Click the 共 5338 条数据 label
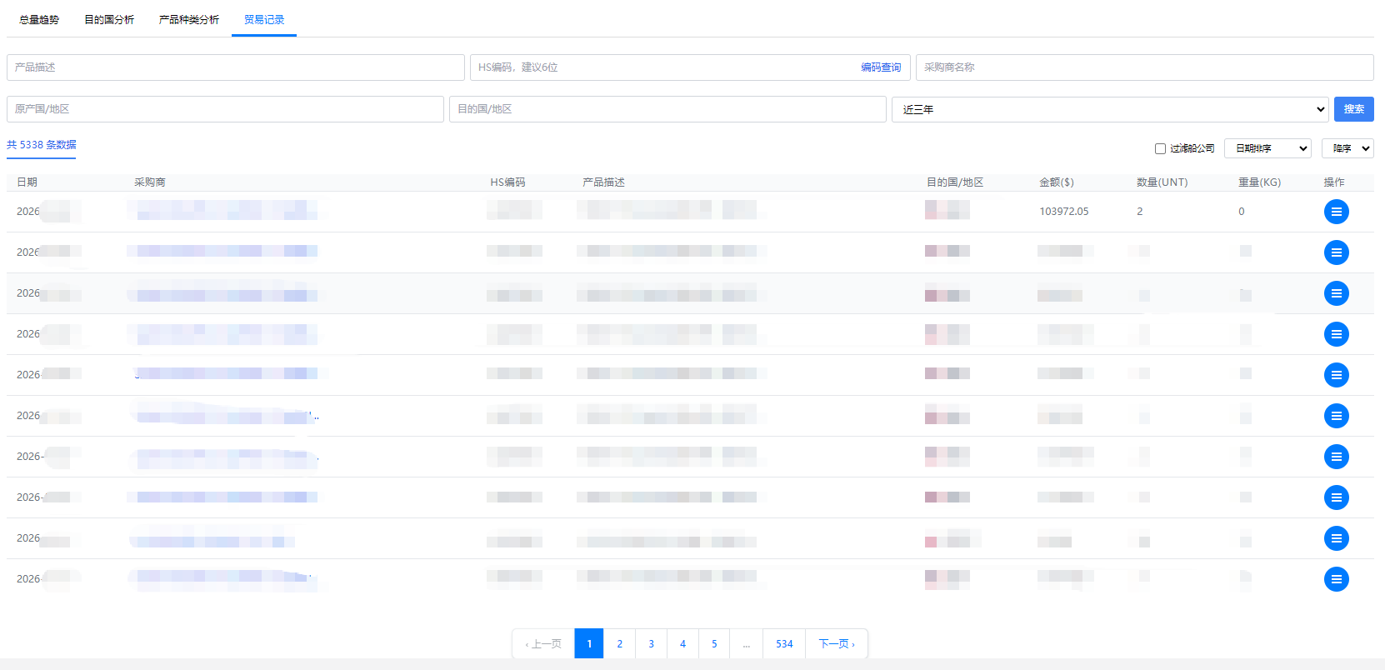This screenshot has height=670, width=1385. coord(41,145)
